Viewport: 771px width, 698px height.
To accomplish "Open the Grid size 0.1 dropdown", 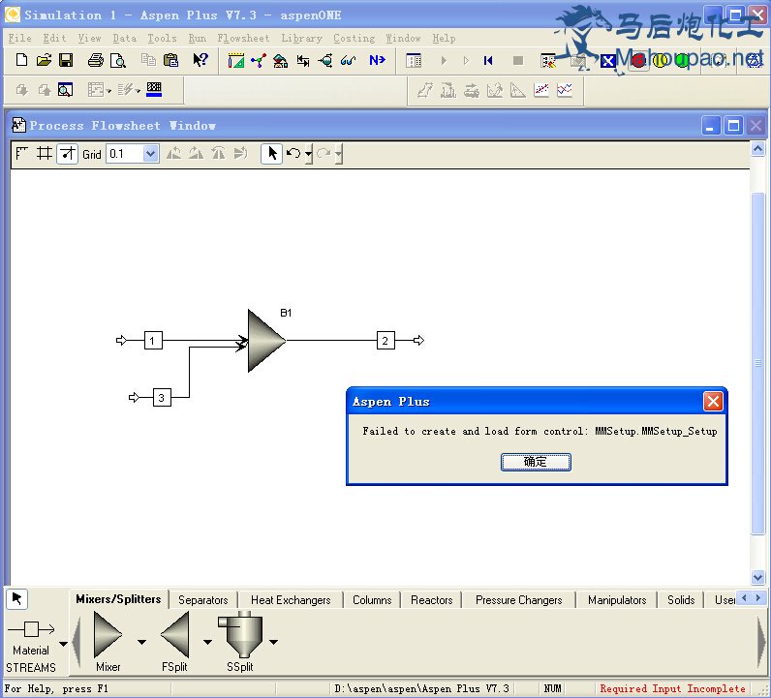I will (x=150, y=154).
